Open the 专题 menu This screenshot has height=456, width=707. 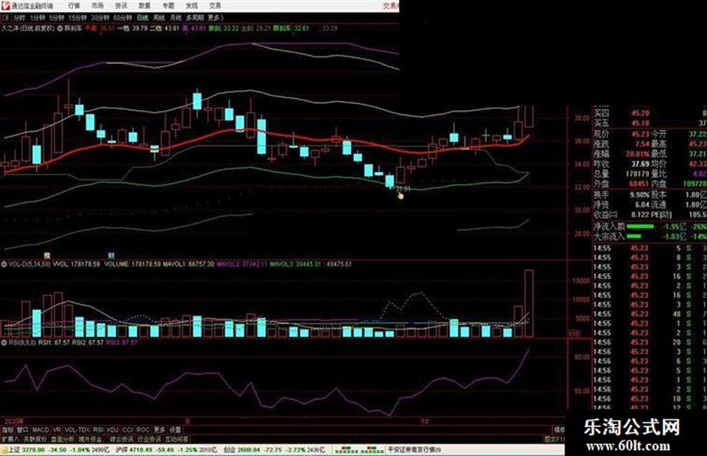click(x=168, y=6)
